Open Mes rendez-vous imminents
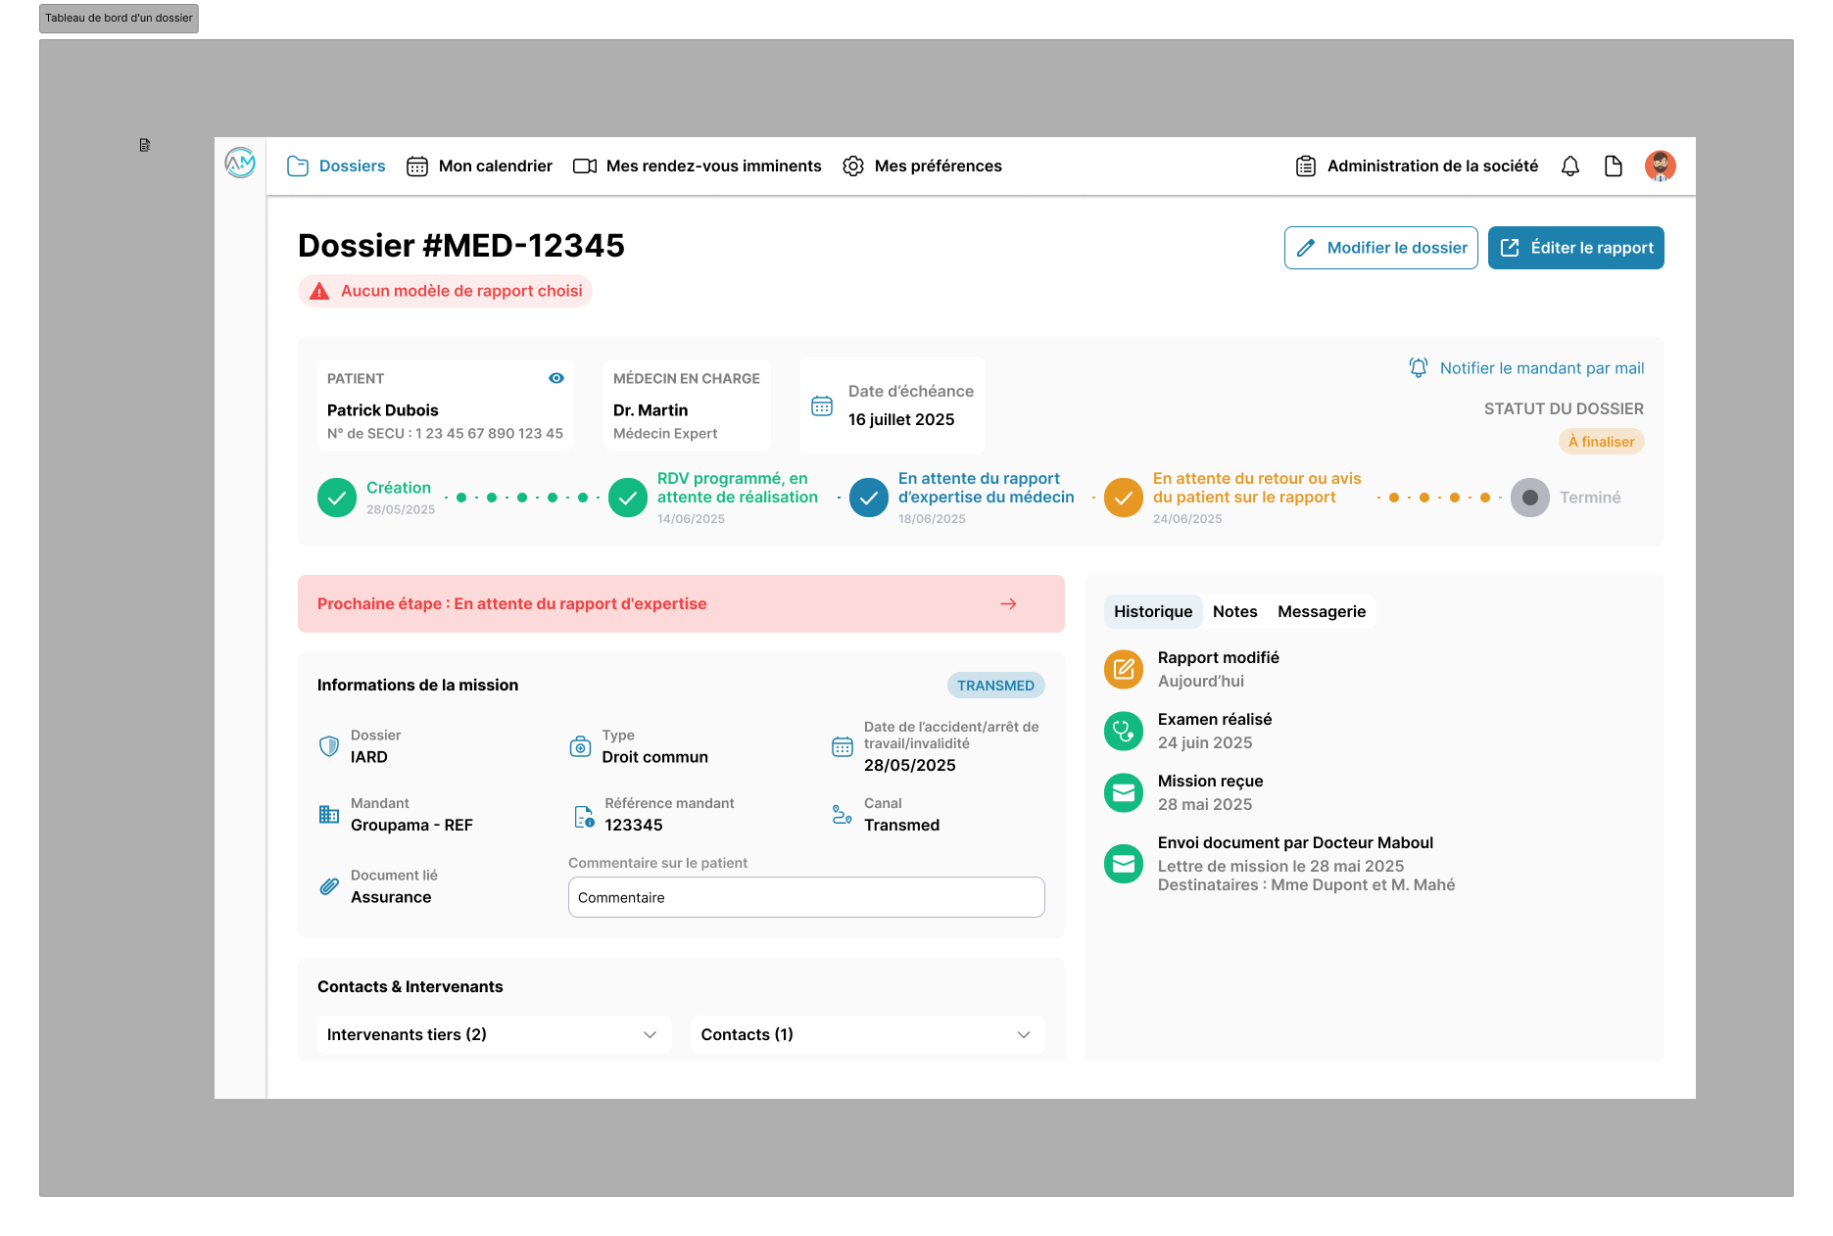Image resolution: width=1833 pixels, height=1236 pixels. [698, 166]
